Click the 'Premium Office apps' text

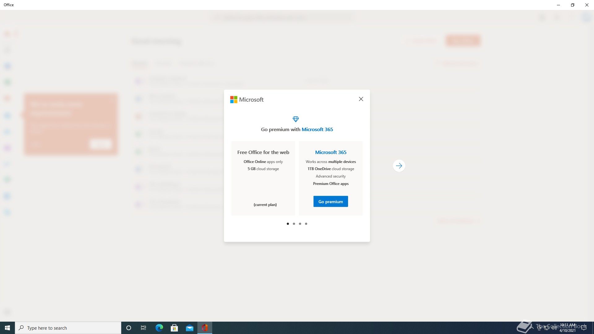330,184
